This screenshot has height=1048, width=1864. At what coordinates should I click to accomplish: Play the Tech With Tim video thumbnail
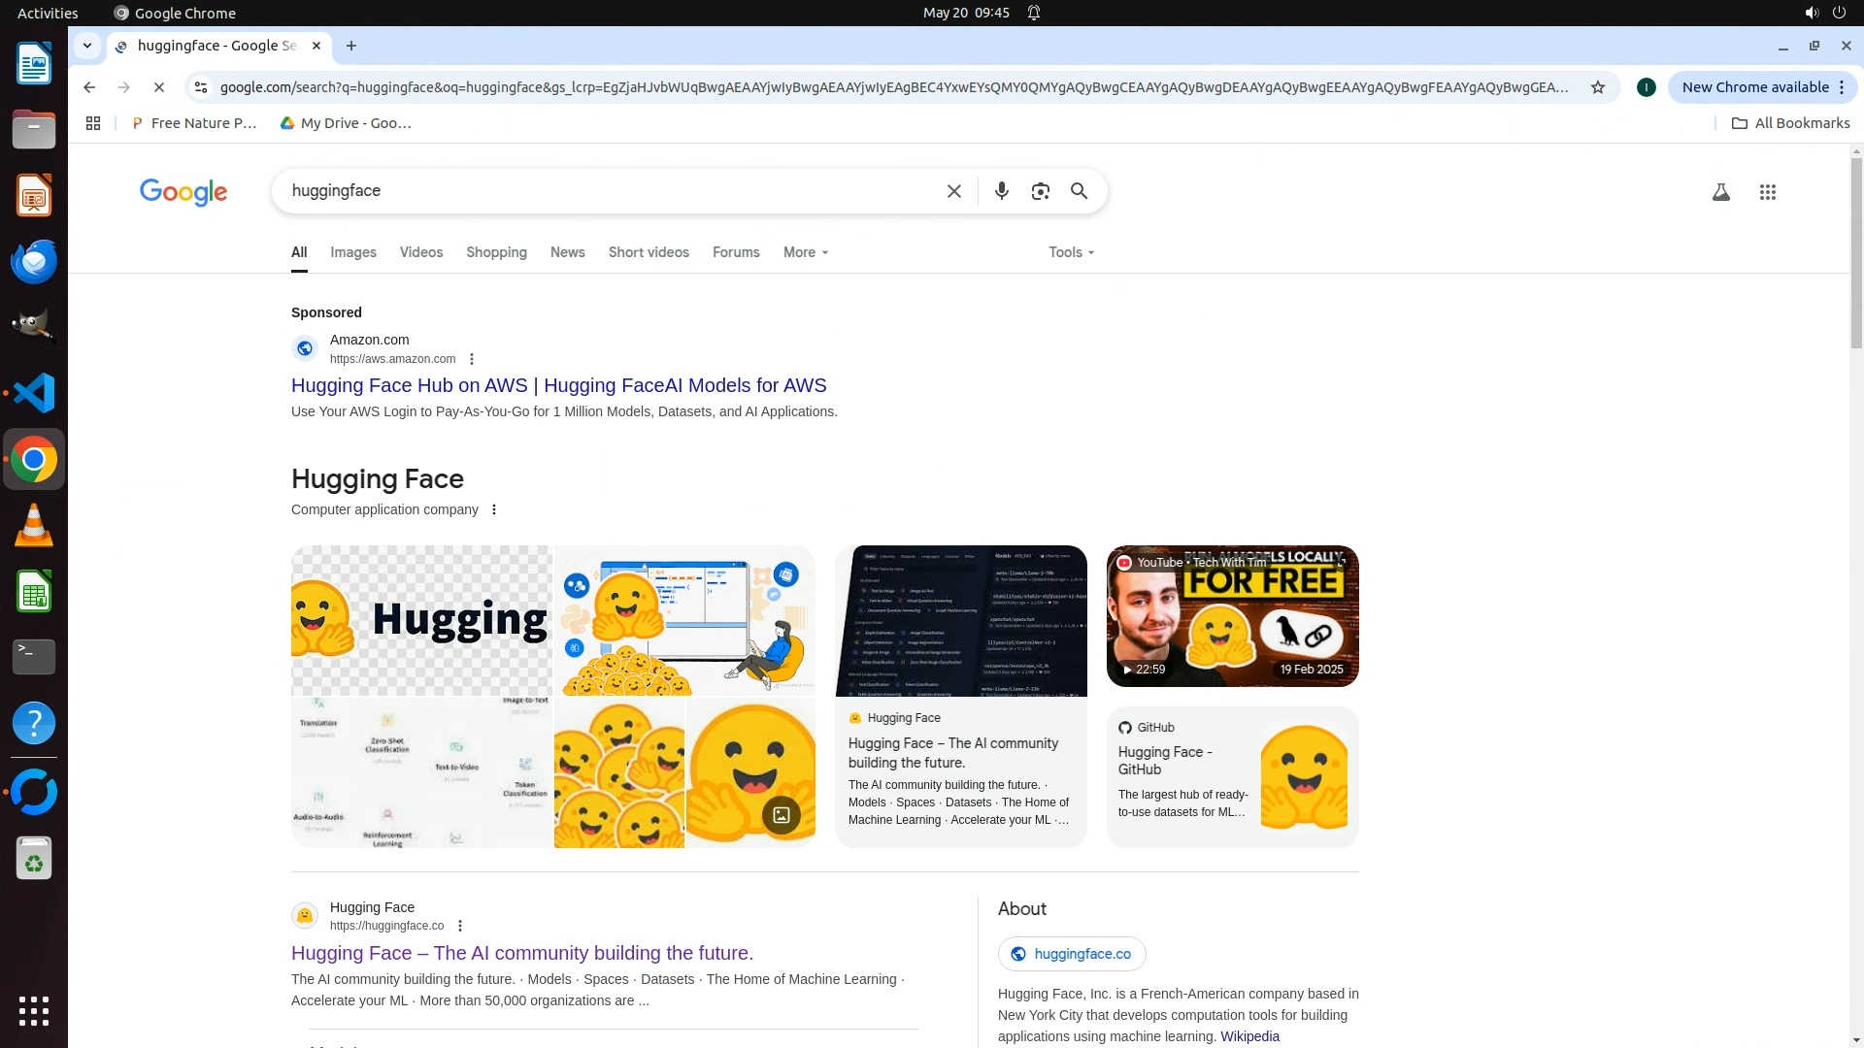point(1232,616)
